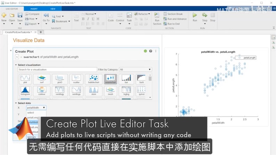This screenshot has height=155, width=276.
Task: Collapse the Select visualization section
Action: [x=16, y=65]
